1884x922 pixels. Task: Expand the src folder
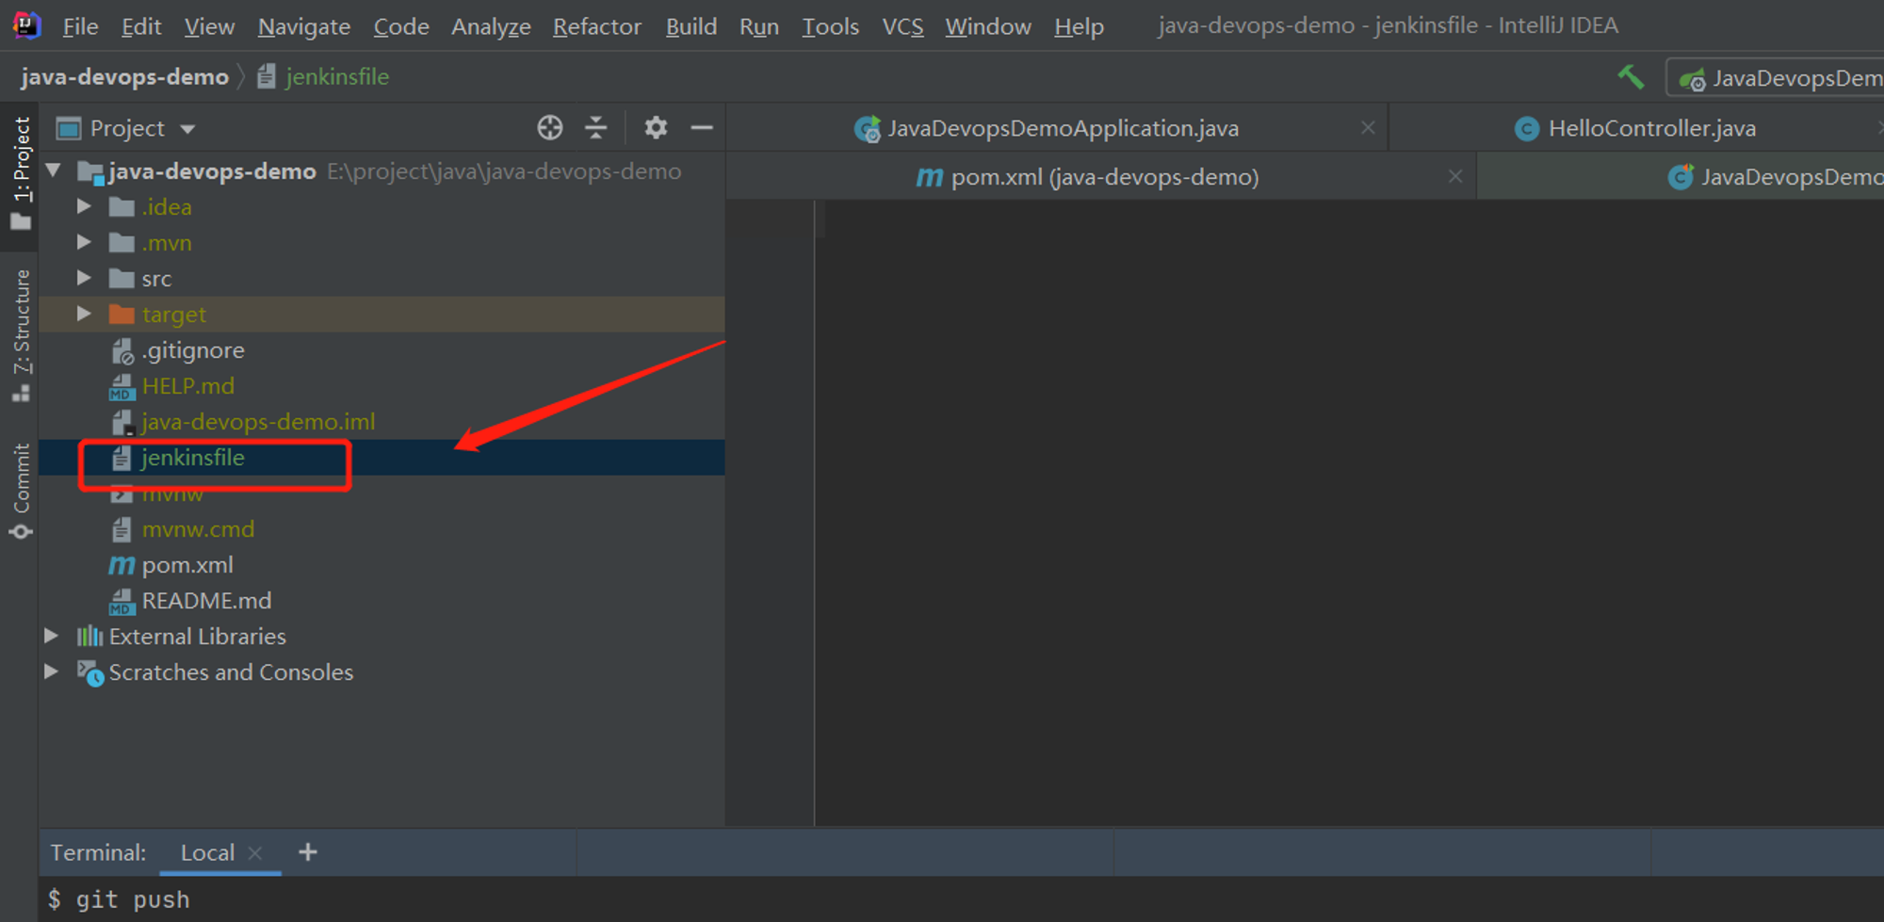point(84,278)
